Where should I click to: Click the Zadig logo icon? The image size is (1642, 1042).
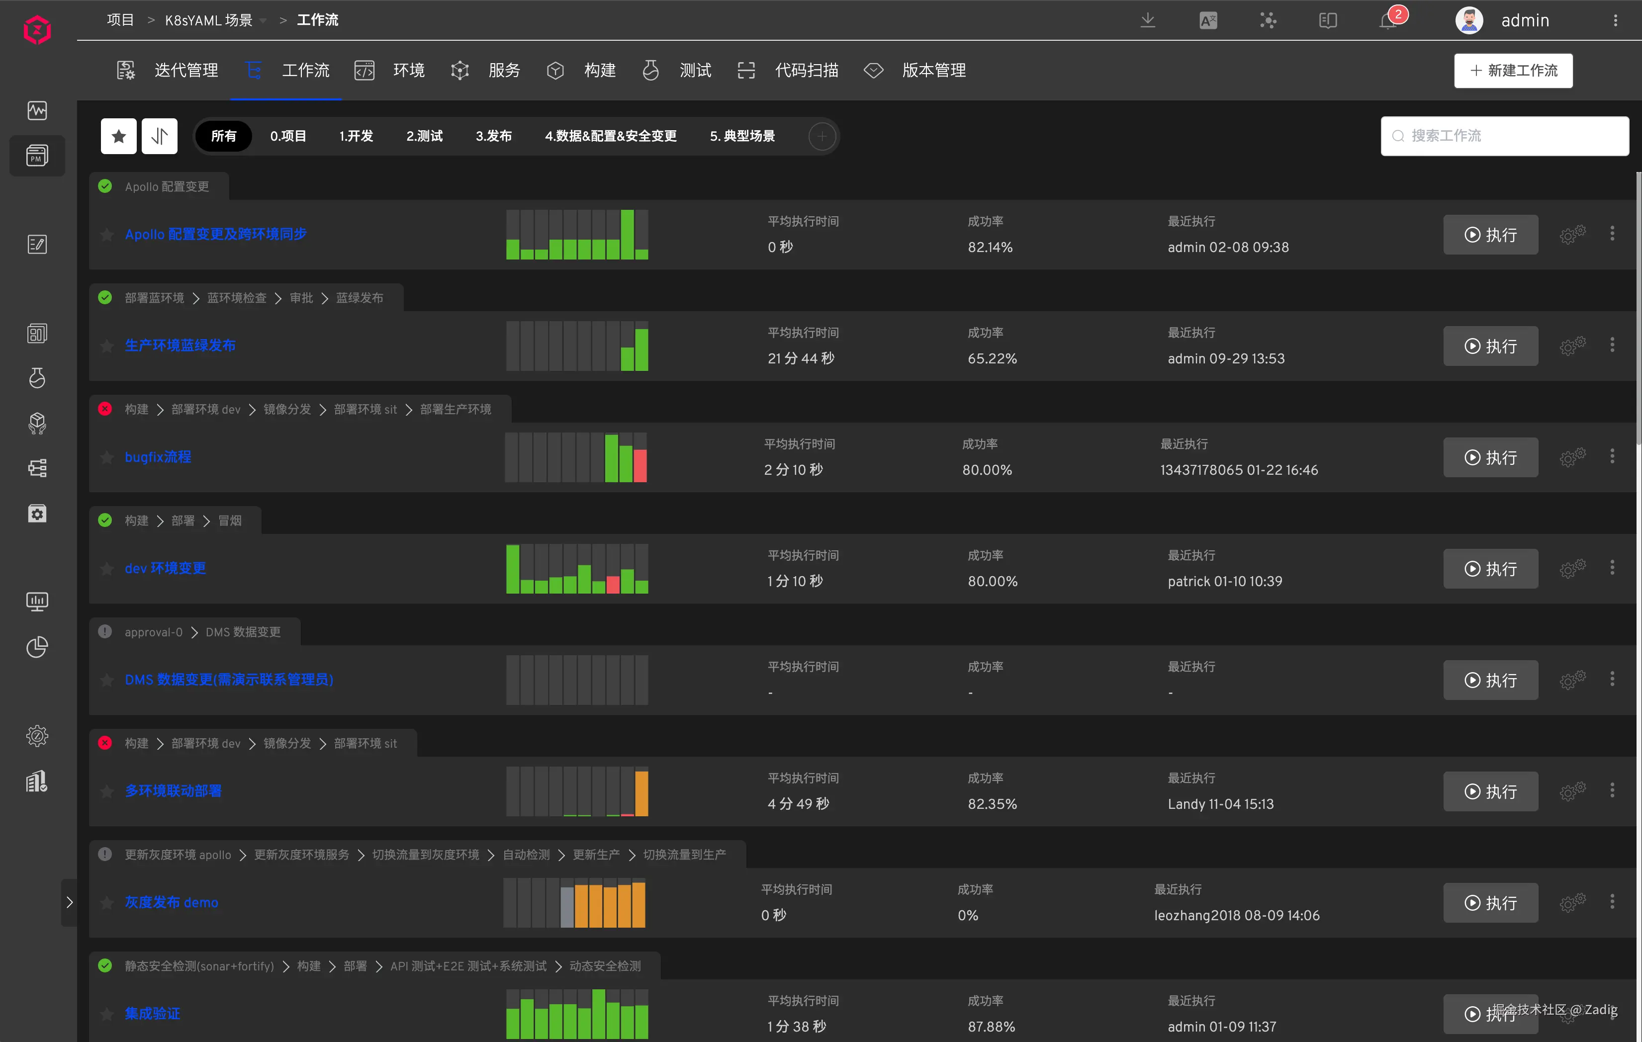[x=37, y=30]
